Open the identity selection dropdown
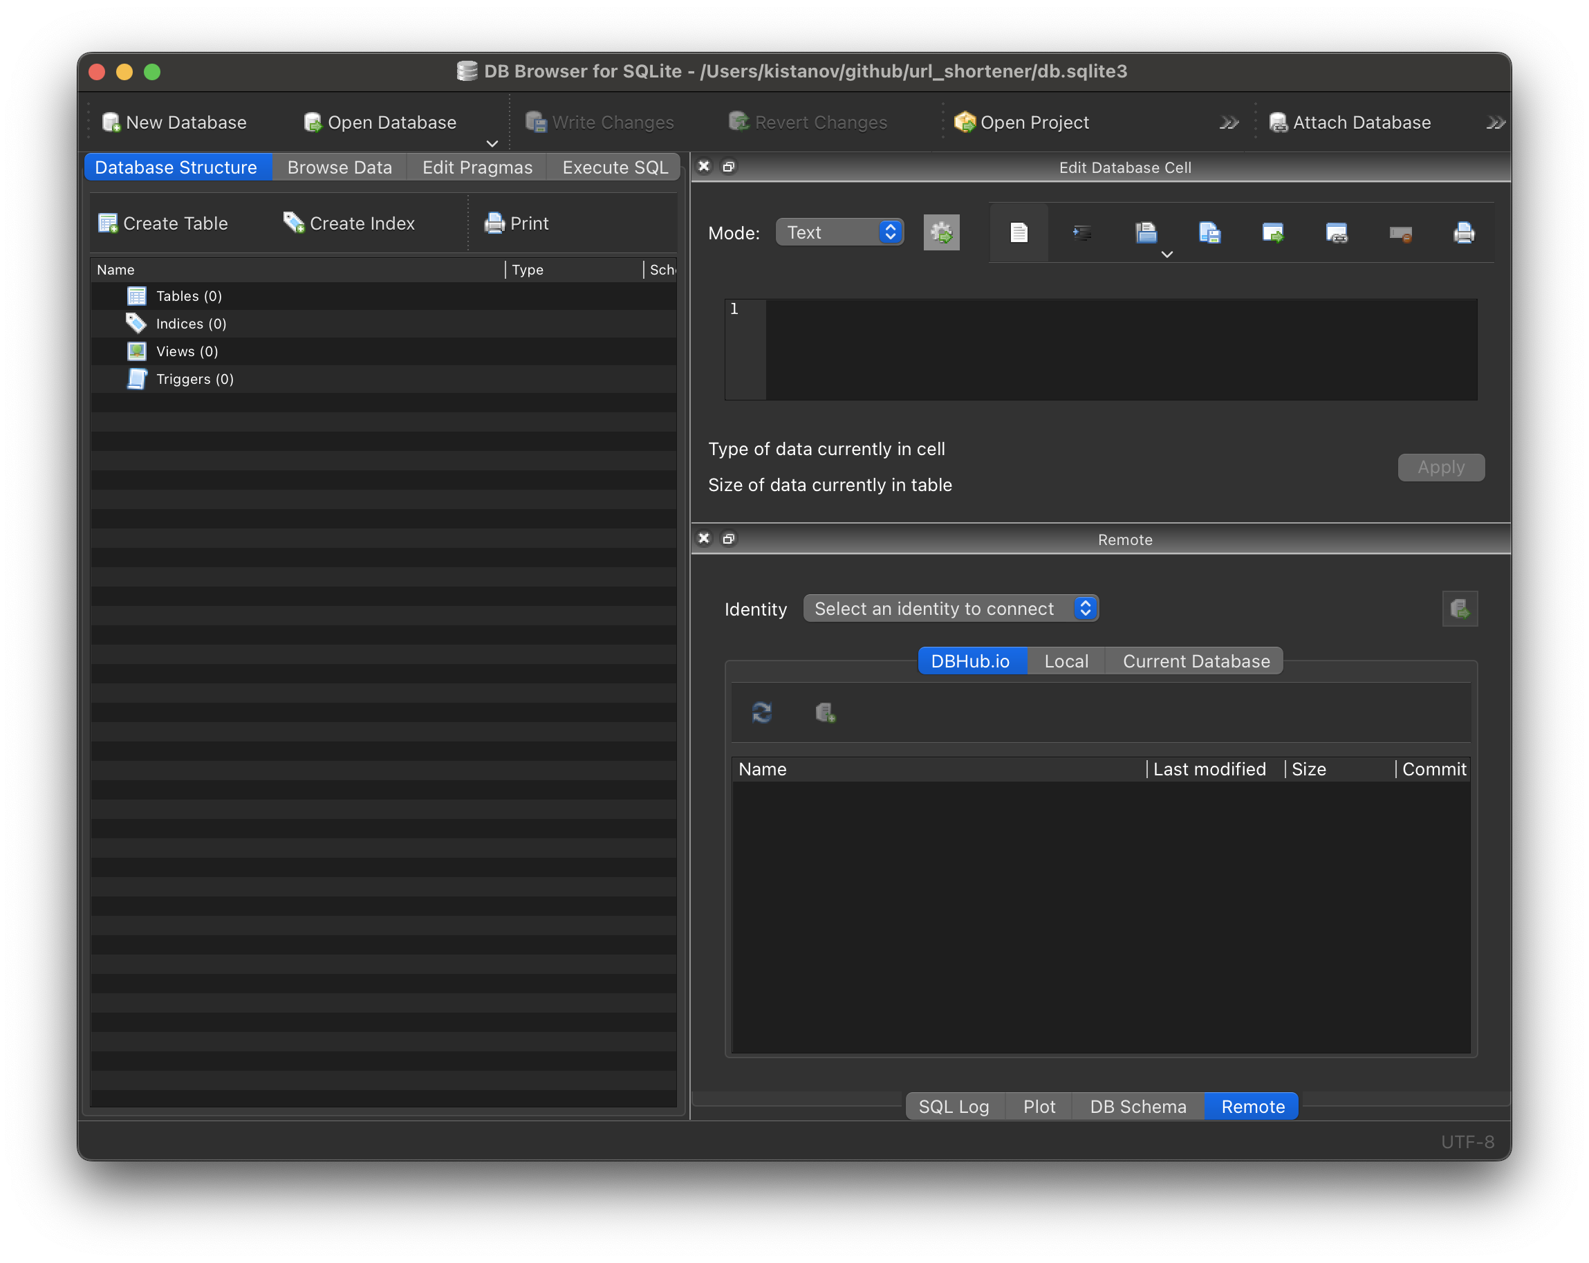1589x1263 pixels. (x=951, y=608)
